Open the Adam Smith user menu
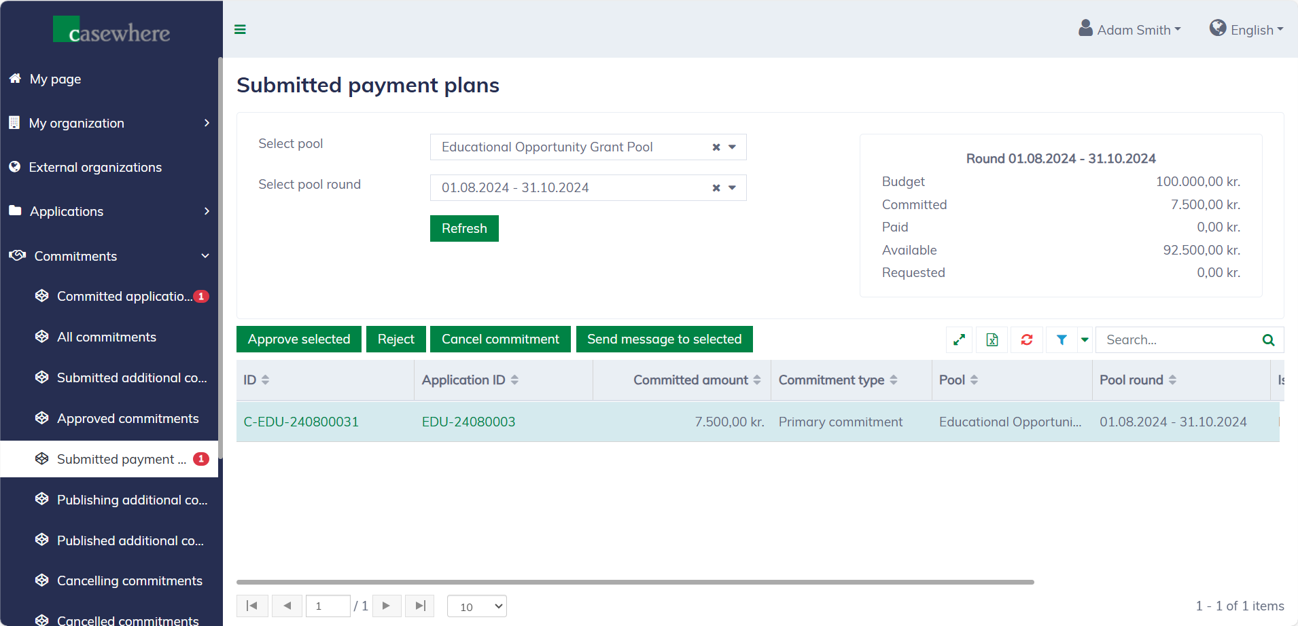 (1130, 30)
